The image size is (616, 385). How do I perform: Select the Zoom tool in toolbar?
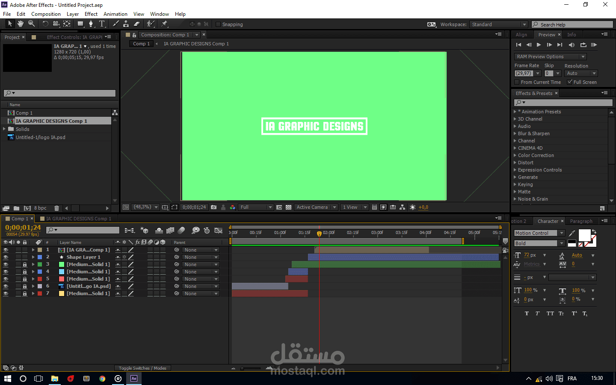tap(31, 24)
